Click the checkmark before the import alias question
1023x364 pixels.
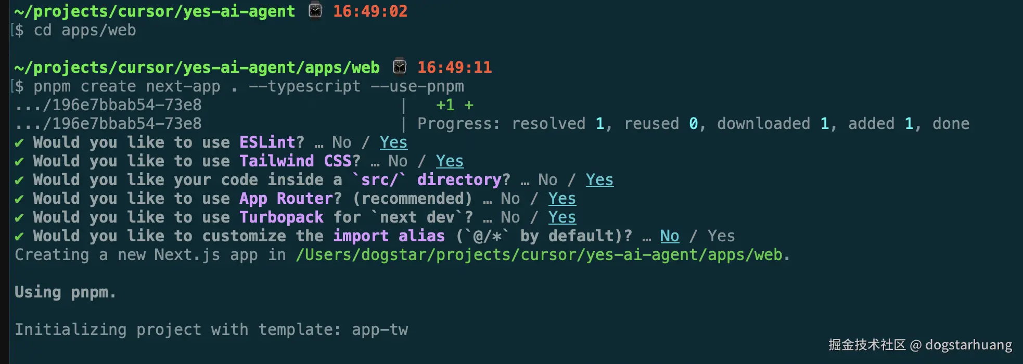[19, 236]
